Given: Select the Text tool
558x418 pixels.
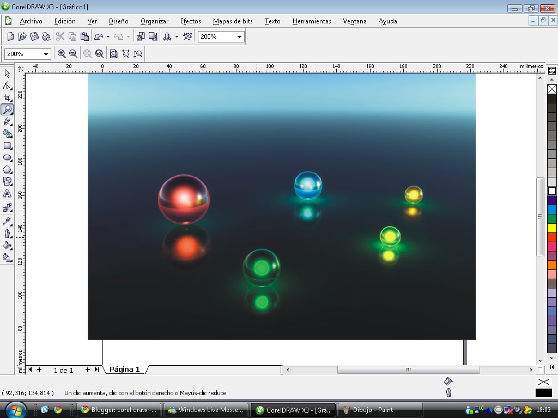Looking at the screenshot, I should (x=7, y=194).
